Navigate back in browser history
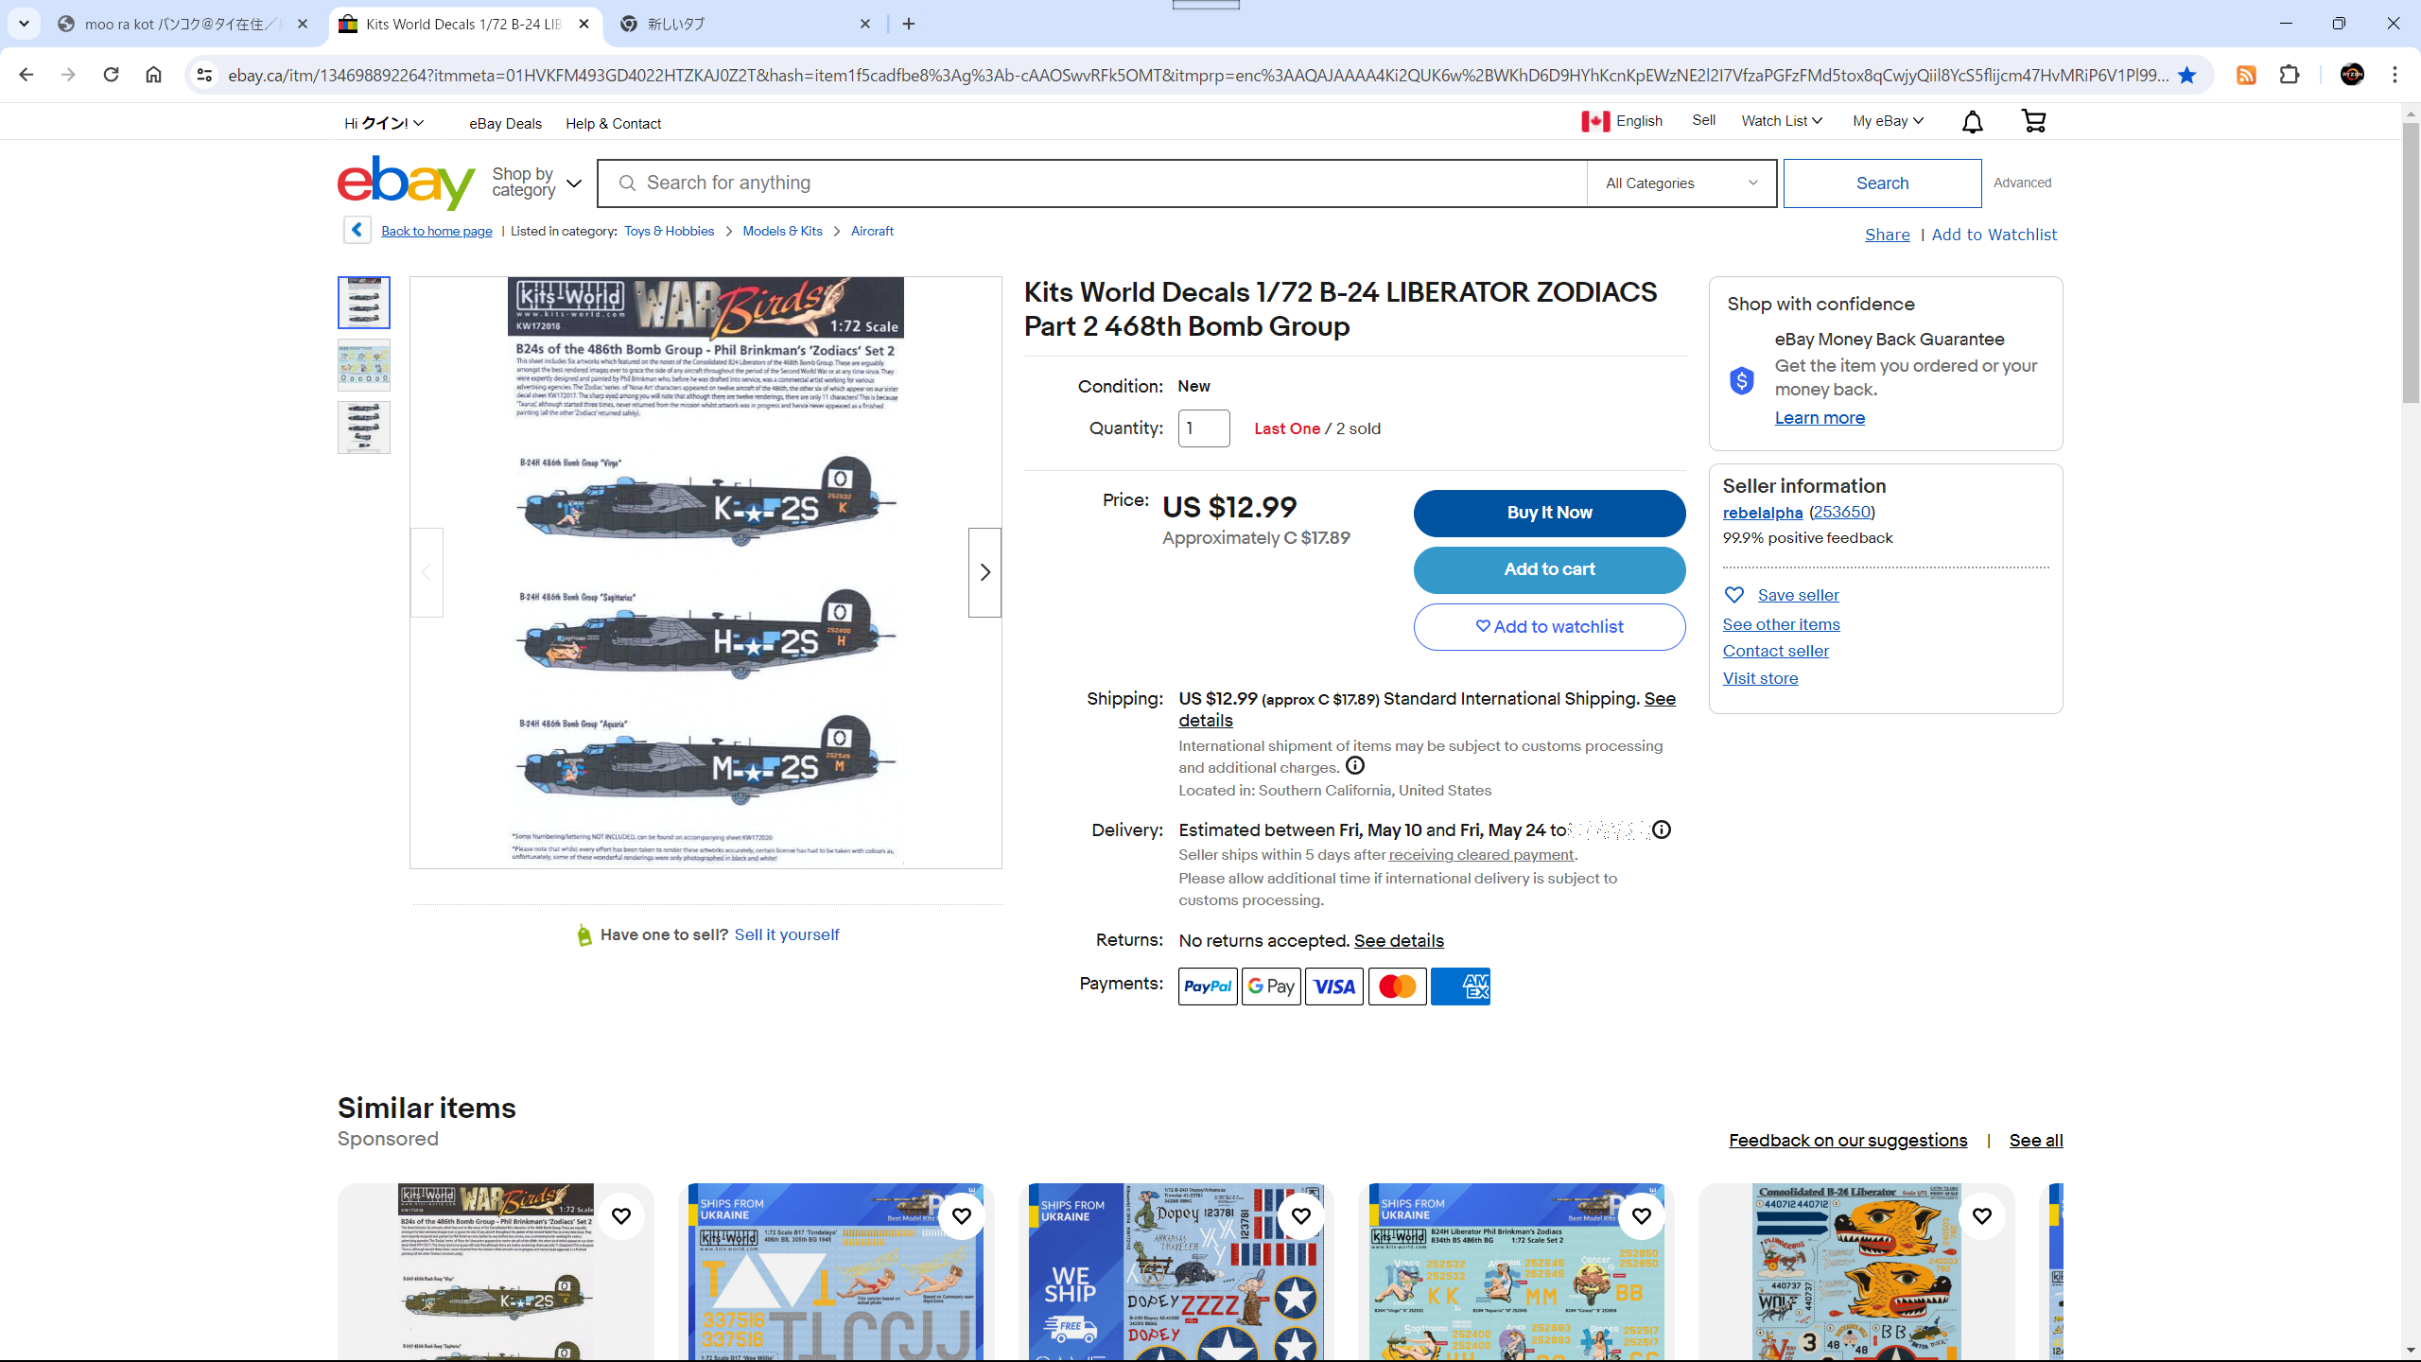This screenshot has height=1362, width=2421. [x=26, y=75]
